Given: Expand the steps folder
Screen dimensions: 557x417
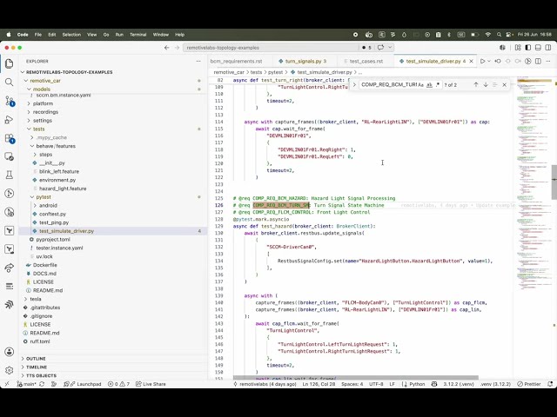Looking at the screenshot, I should tap(45, 155).
